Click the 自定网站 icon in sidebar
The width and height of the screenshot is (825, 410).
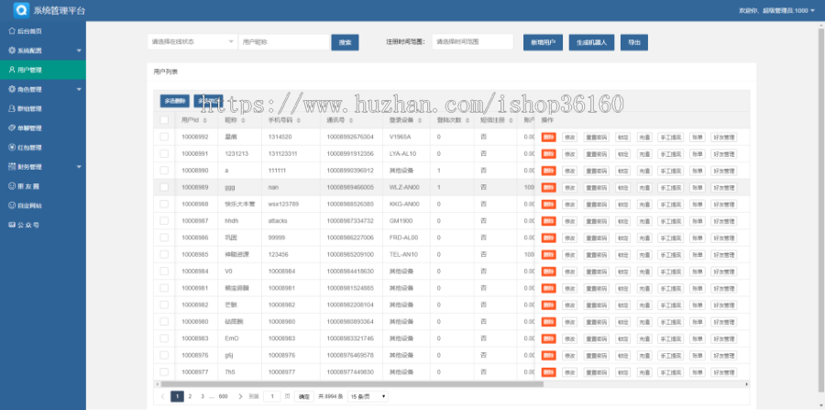pos(11,205)
